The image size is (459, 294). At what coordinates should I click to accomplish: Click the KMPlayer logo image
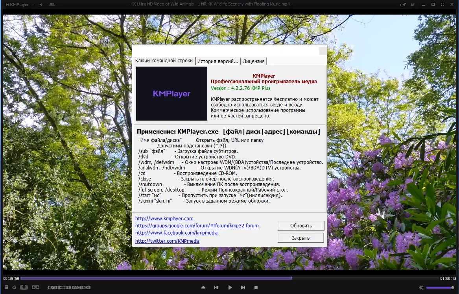click(171, 93)
